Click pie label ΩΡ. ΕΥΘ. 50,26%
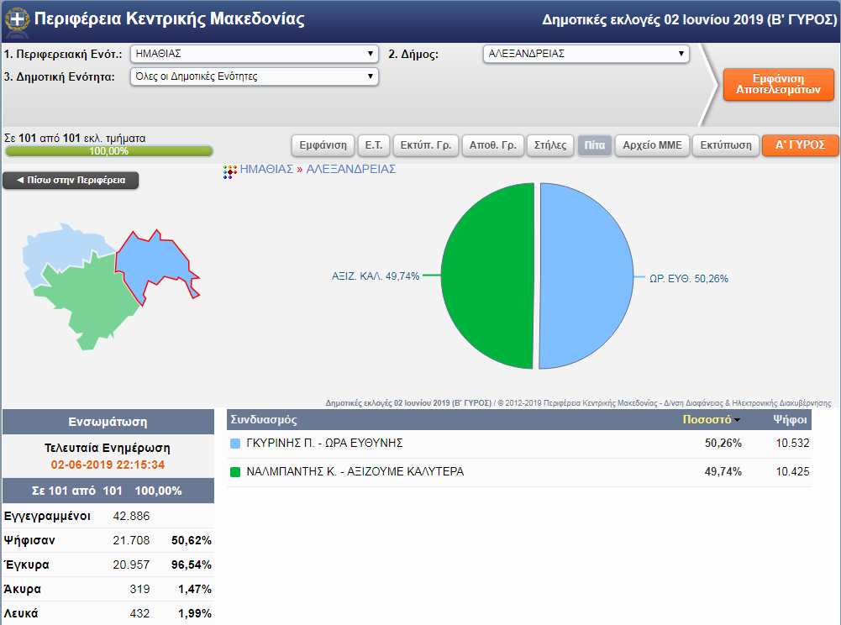The height and width of the screenshot is (625, 841). coord(689,279)
